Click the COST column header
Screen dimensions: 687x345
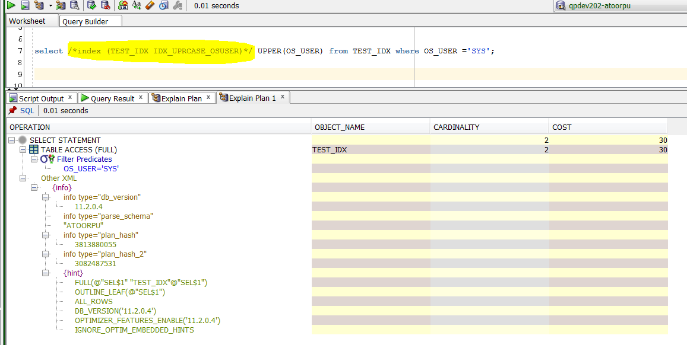pos(607,127)
